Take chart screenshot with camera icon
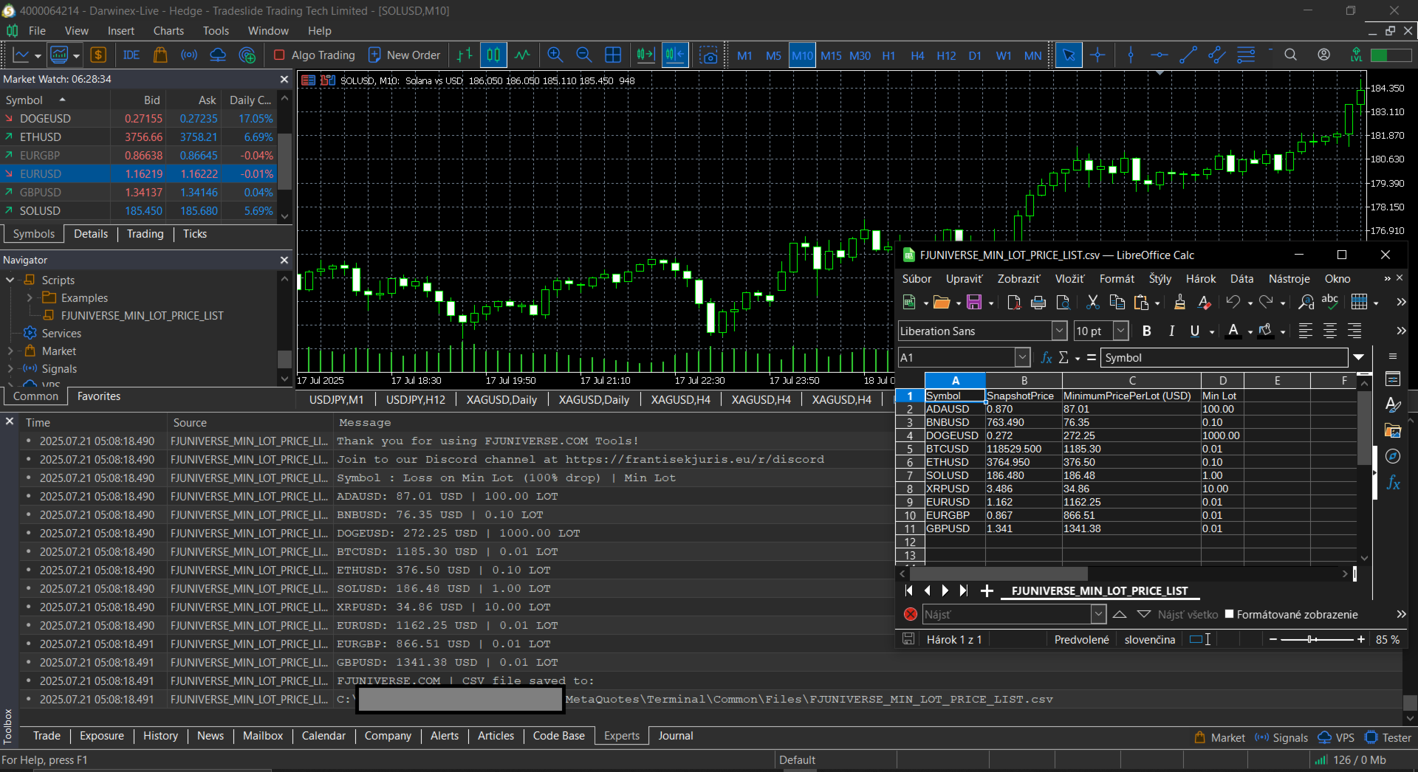Viewport: 1418px width, 772px height. click(x=709, y=55)
